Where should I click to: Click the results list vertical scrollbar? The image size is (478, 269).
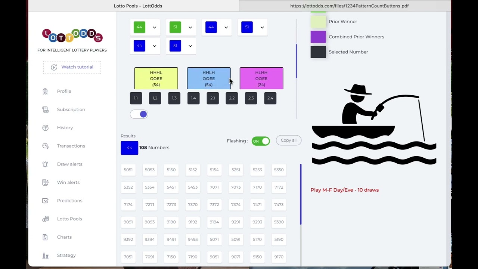point(301,194)
